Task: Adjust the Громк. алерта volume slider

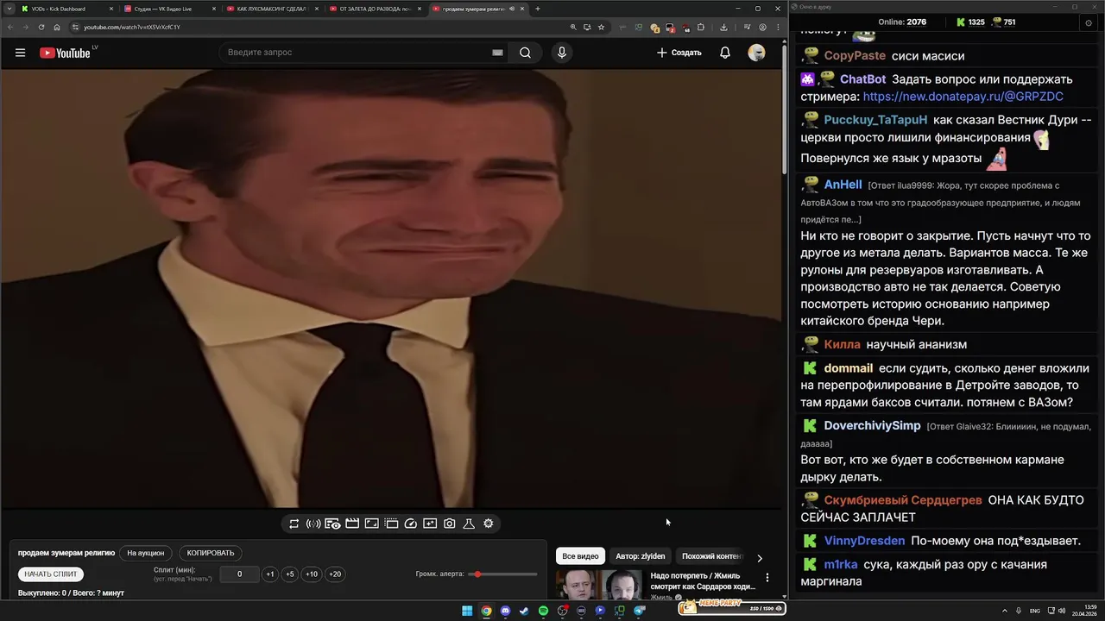Action: click(503, 574)
